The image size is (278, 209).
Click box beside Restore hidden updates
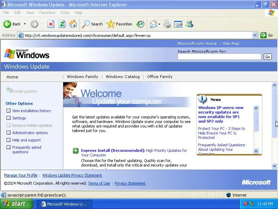[x=8, y=125]
